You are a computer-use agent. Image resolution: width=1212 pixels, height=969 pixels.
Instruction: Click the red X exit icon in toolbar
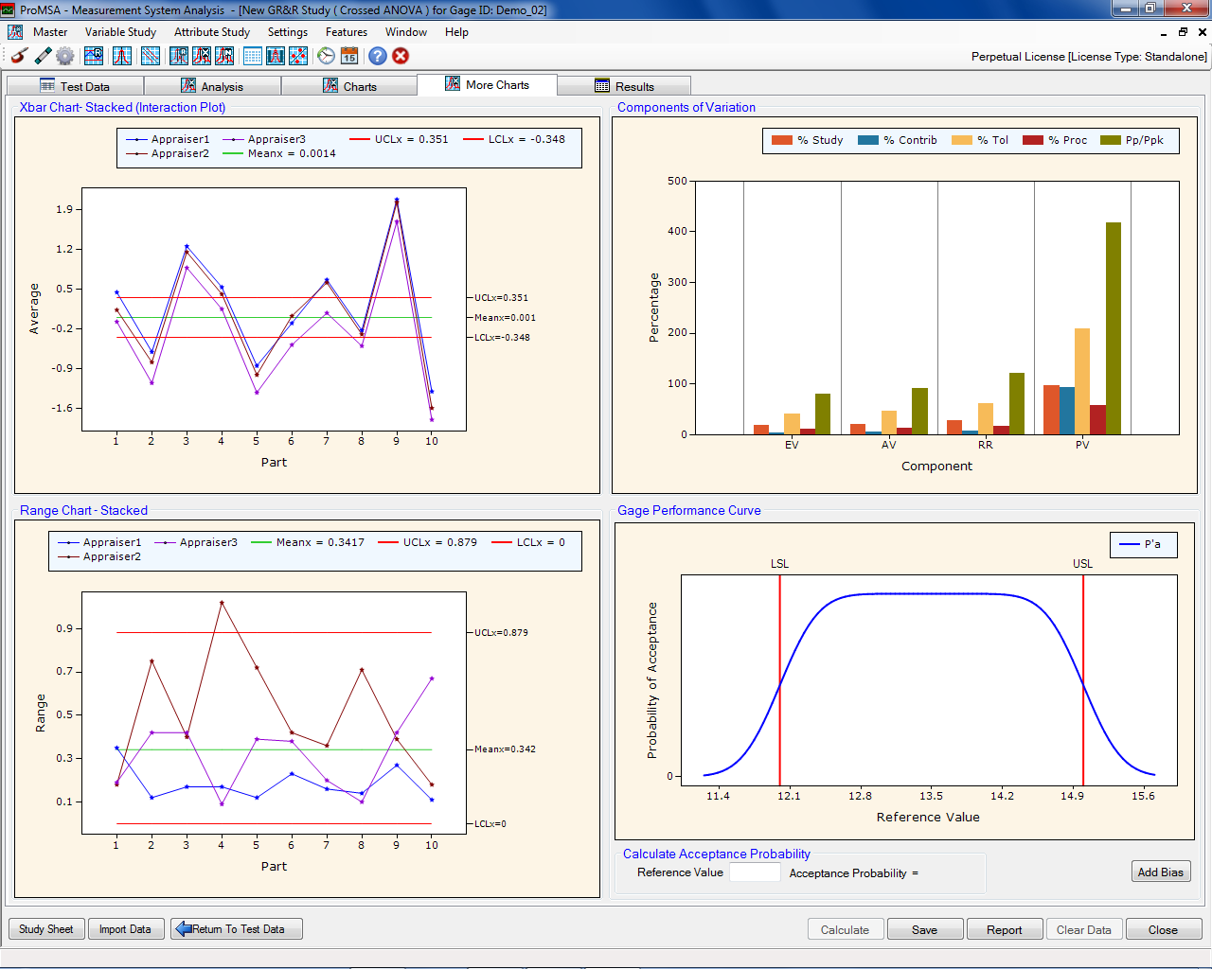click(x=401, y=56)
